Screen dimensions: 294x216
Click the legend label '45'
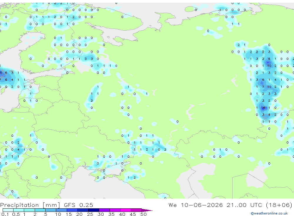point(133,214)
